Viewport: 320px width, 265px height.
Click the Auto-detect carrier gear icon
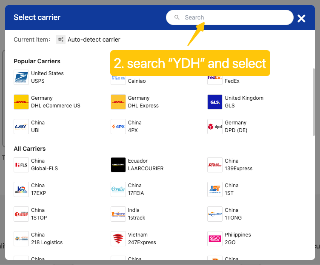[x=61, y=39]
